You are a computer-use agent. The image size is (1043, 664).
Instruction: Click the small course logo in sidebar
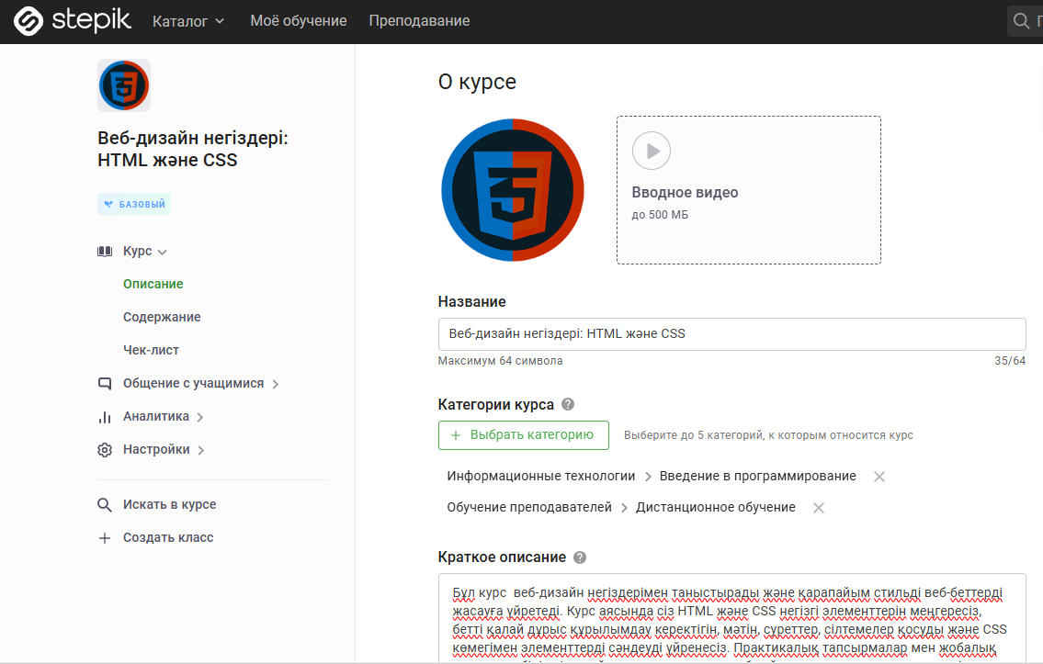click(124, 85)
